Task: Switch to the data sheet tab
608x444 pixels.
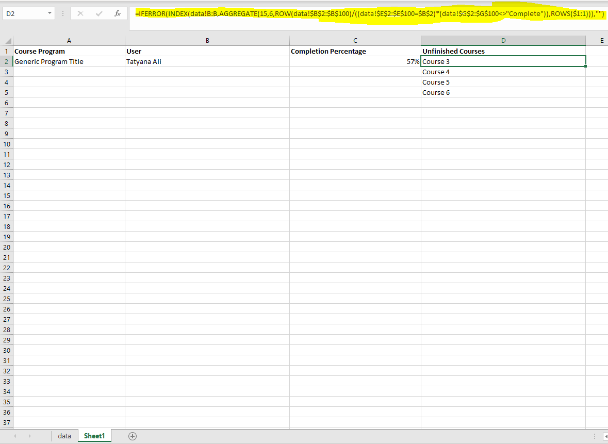Action: point(64,436)
